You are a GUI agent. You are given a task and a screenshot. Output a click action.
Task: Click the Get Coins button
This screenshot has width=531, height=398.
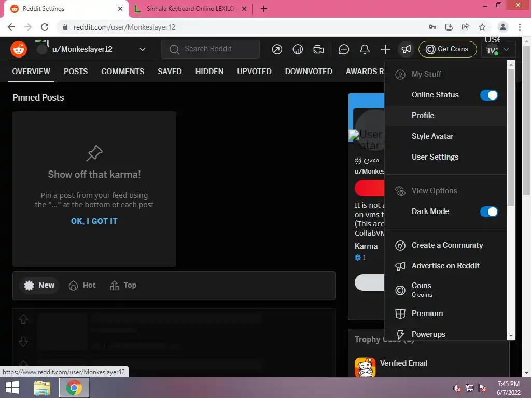pyautogui.click(x=448, y=49)
